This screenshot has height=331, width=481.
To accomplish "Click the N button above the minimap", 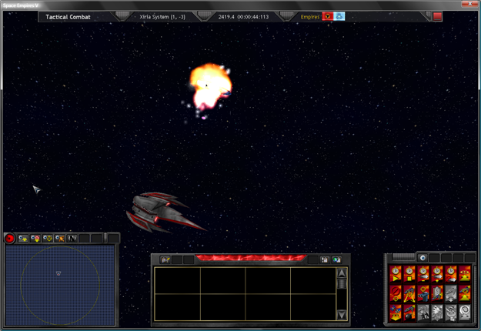I will coord(72,239).
